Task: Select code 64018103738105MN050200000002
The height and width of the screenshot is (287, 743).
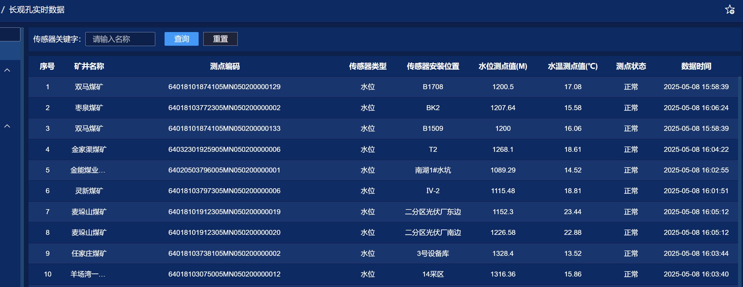Action: [x=225, y=253]
